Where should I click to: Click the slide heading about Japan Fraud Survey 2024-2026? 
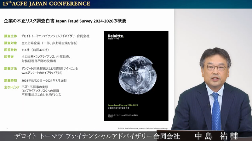click(65, 21)
